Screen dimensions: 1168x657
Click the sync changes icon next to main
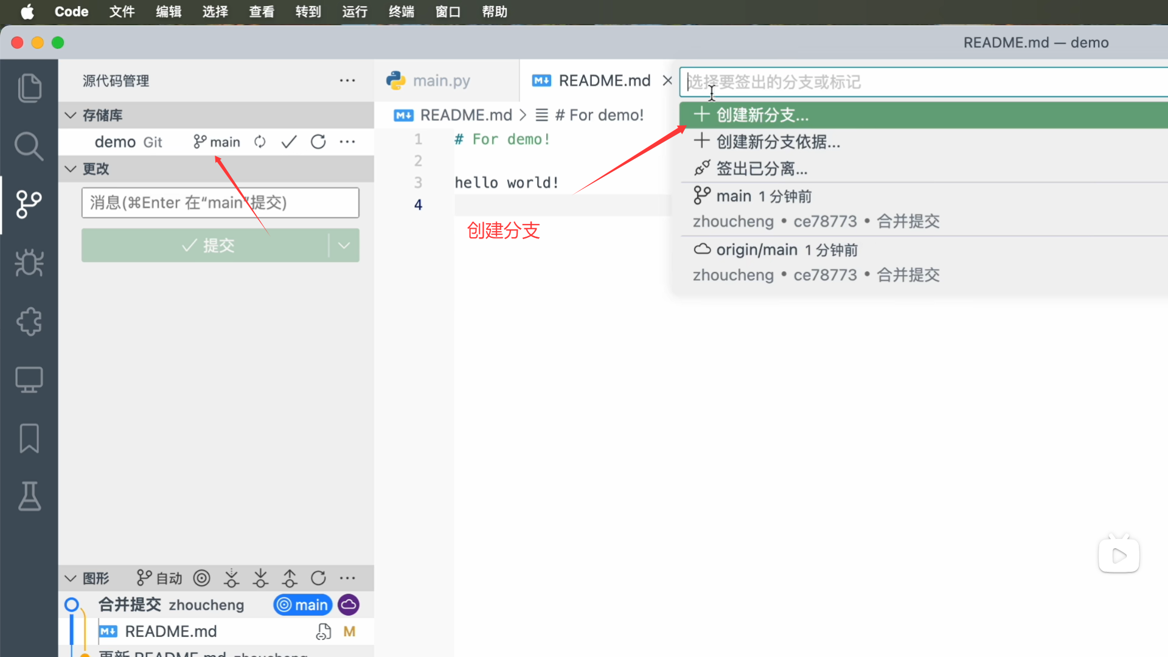pos(260,142)
